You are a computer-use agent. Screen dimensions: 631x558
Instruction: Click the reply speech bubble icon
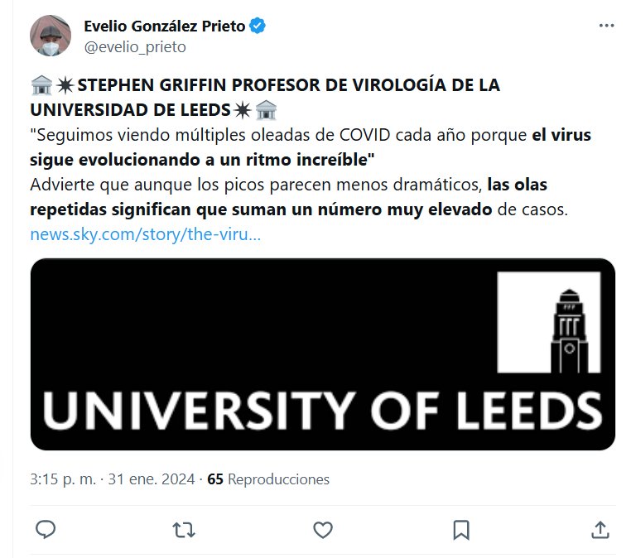tap(46, 529)
